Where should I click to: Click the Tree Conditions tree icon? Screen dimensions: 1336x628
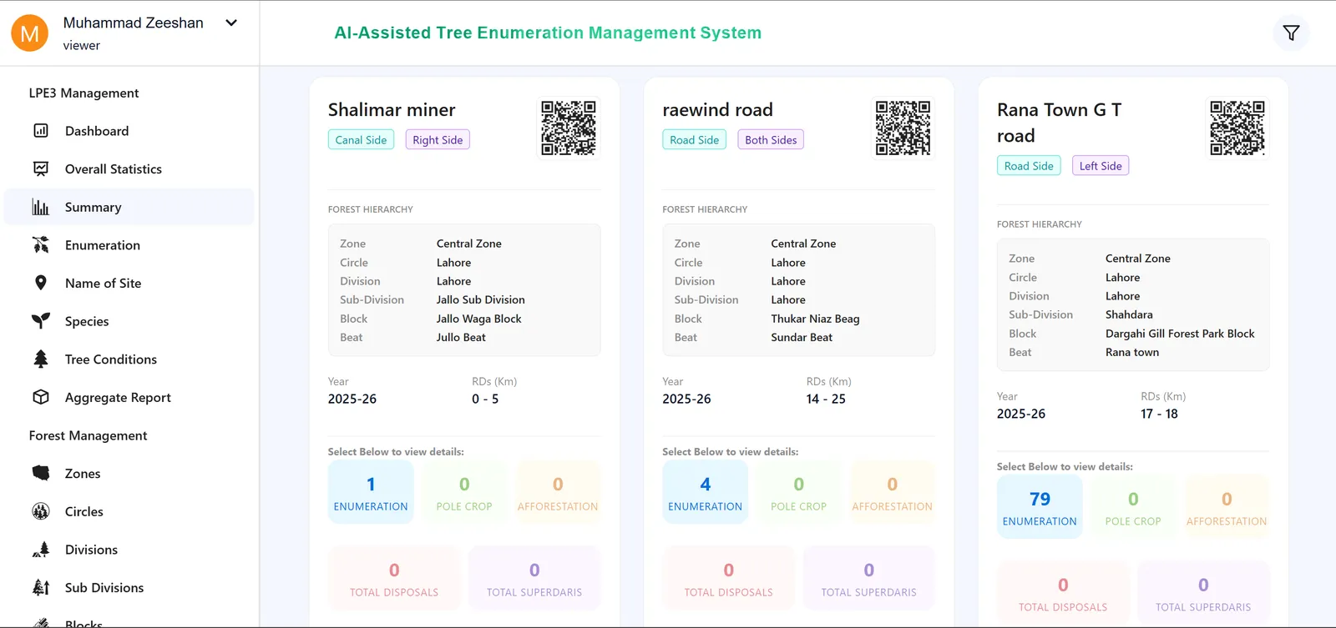point(41,359)
